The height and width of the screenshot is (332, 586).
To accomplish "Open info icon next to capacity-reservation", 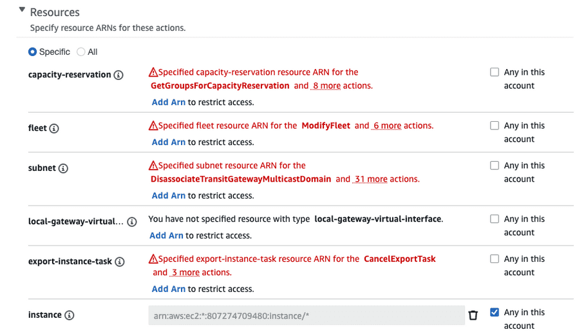I will (x=118, y=75).
